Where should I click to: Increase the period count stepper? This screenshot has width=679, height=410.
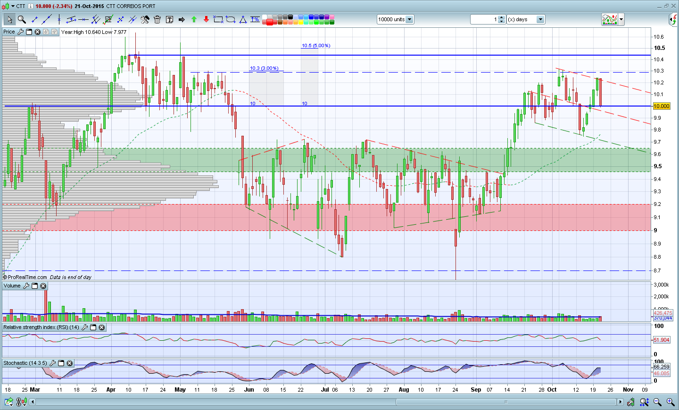[501, 17]
